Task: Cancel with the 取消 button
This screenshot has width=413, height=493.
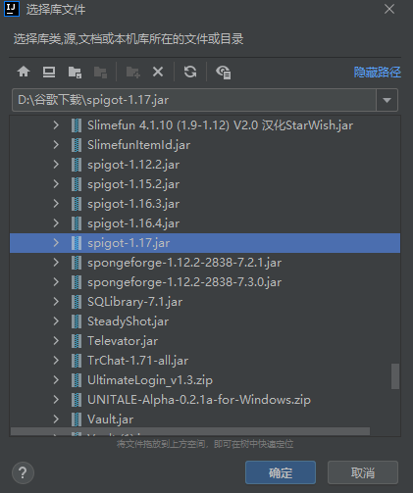Action: (363, 472)
